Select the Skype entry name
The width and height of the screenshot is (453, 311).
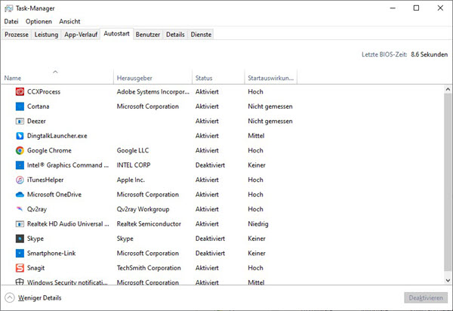pos(35,239)
